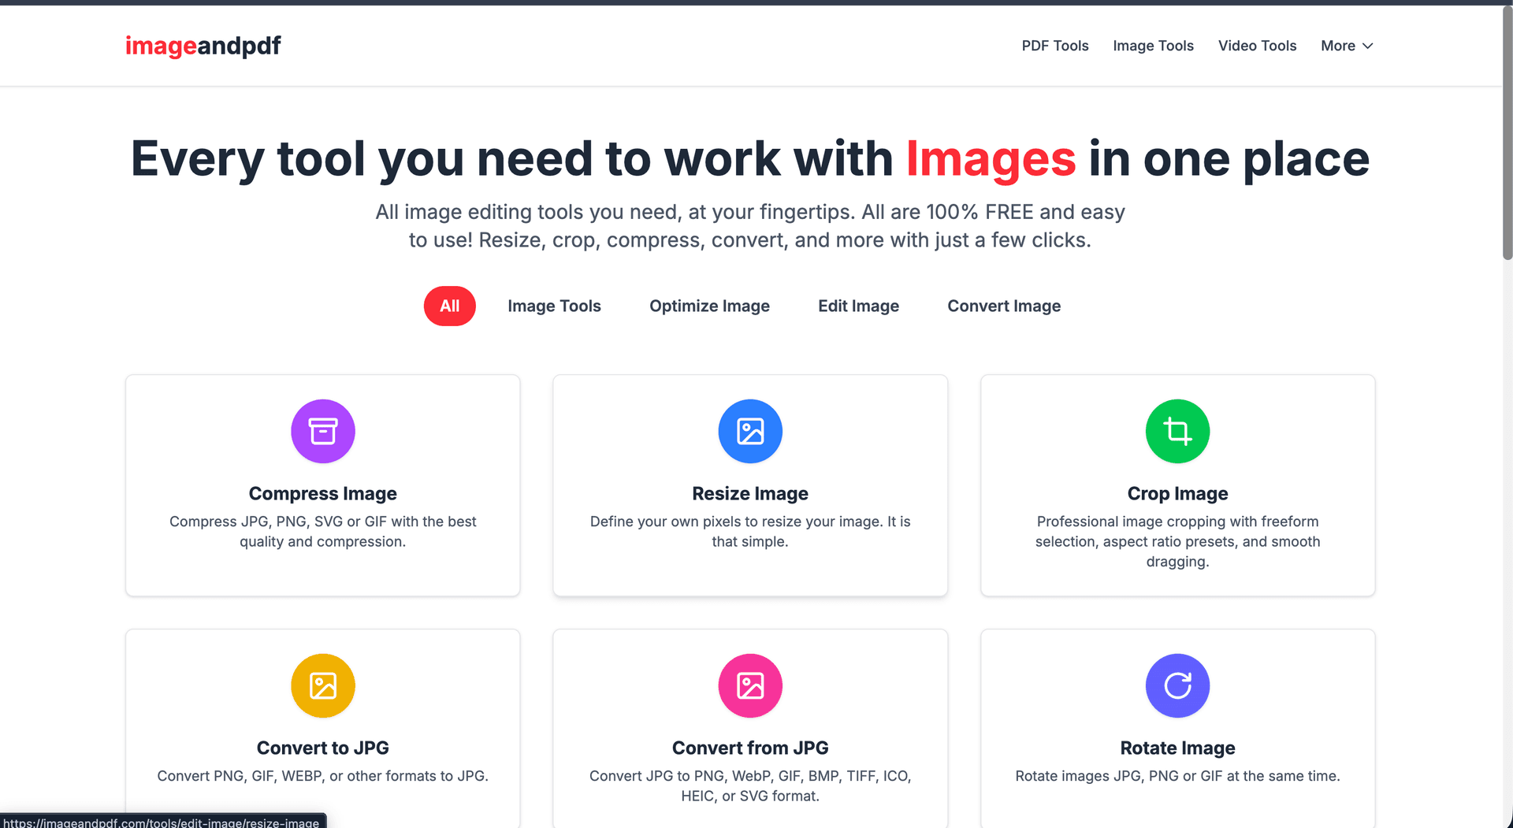Click the blue Resize Image icon

click(749, 431)
